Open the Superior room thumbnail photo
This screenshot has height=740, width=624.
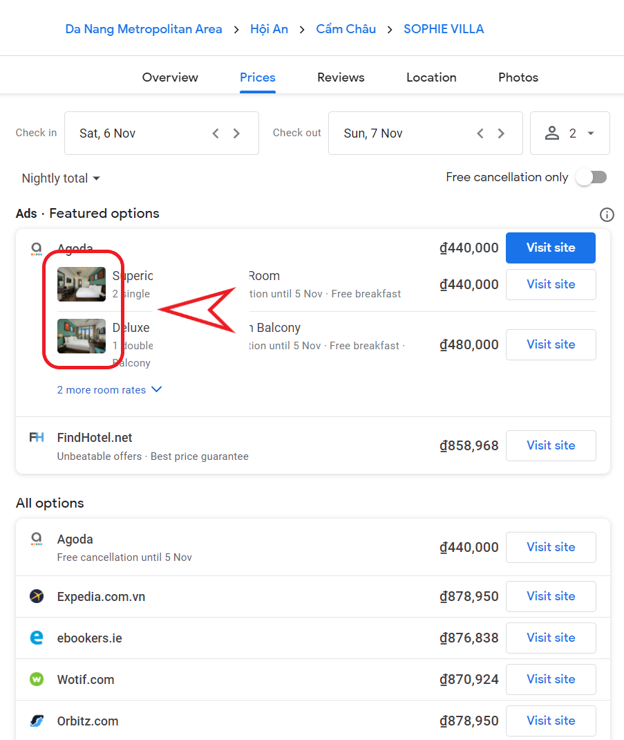pyautogui.click(x=82, y=284)
